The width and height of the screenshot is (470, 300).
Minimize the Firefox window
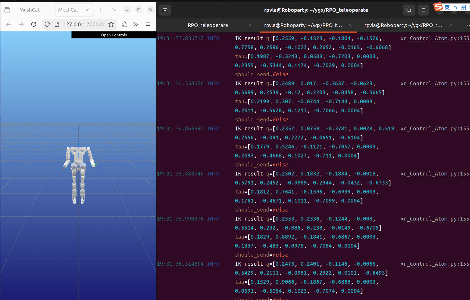pyautogui.click(x=127, y=10)
